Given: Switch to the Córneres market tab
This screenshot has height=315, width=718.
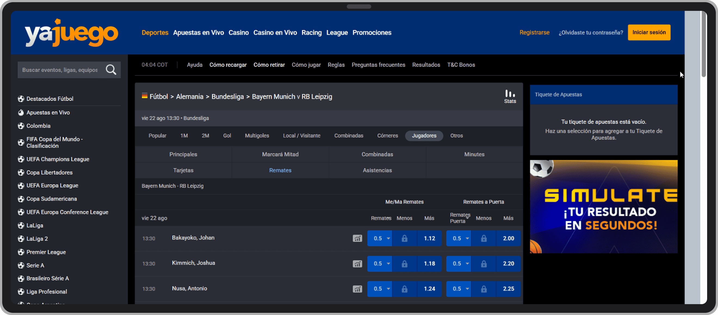Looking at the screenshot, I should point(388,136).
